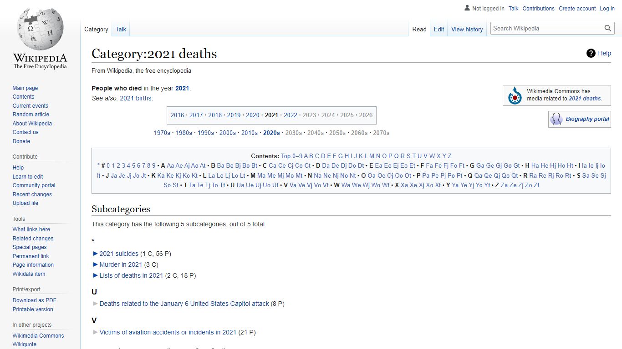
Task: Expand Lists of deaths in 2021
Action: pyautogui.click(x=95, y=275)
